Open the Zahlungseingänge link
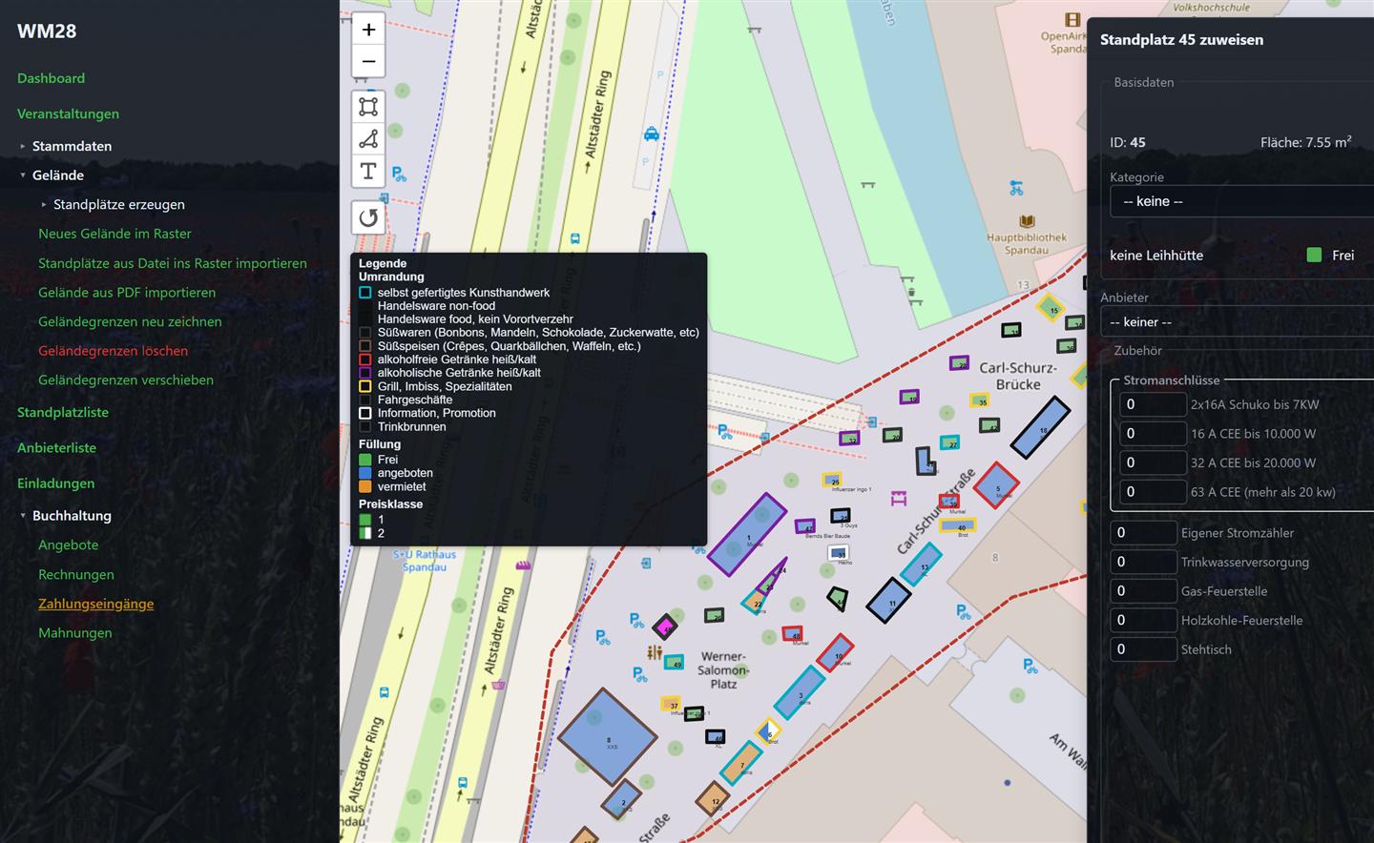 (x=95, y=604)
